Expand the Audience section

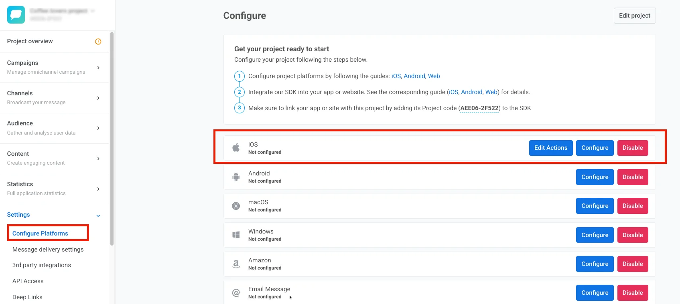(98, 128)
